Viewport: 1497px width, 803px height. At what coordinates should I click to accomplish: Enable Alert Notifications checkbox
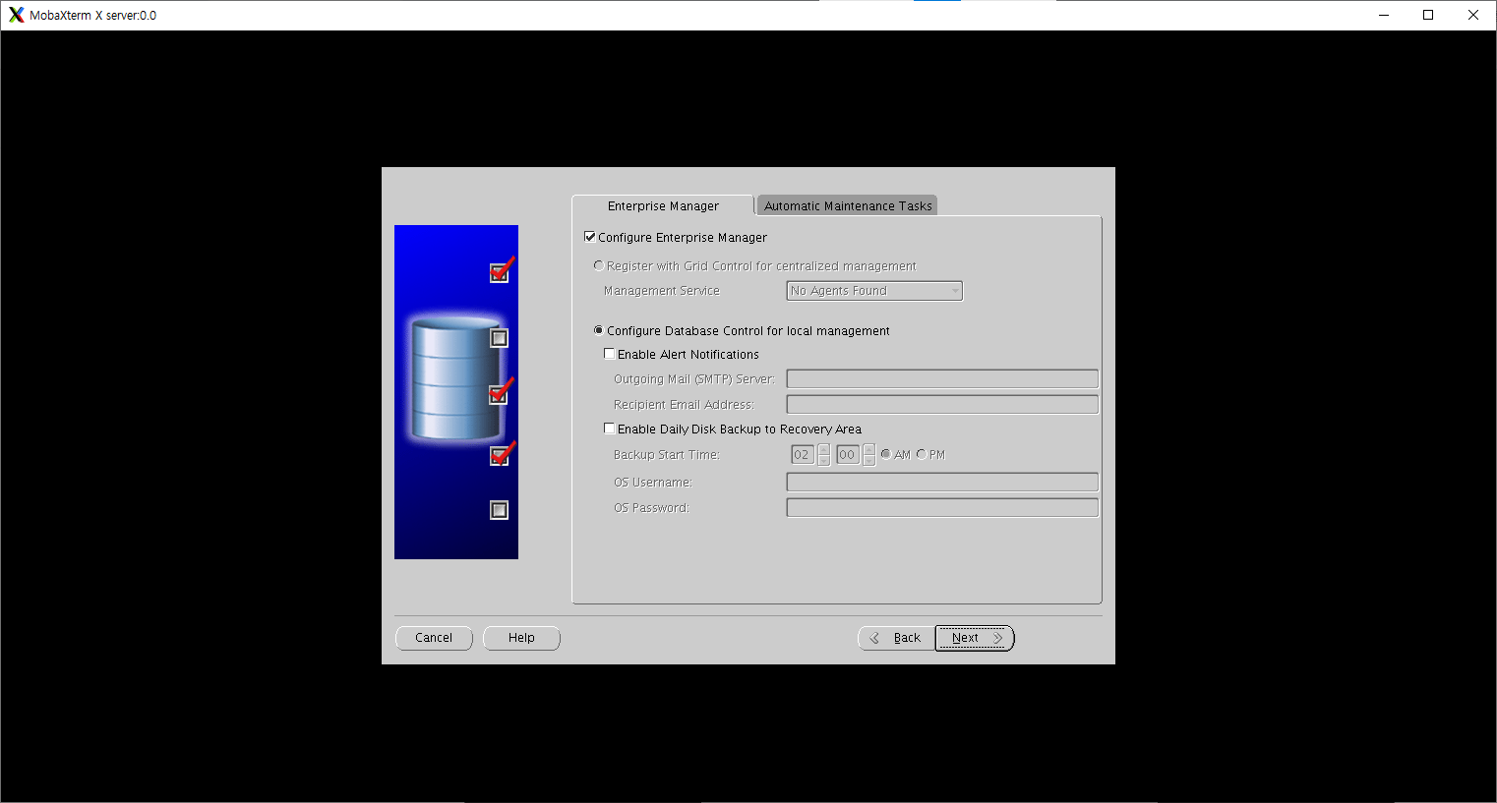coord(610,354)
